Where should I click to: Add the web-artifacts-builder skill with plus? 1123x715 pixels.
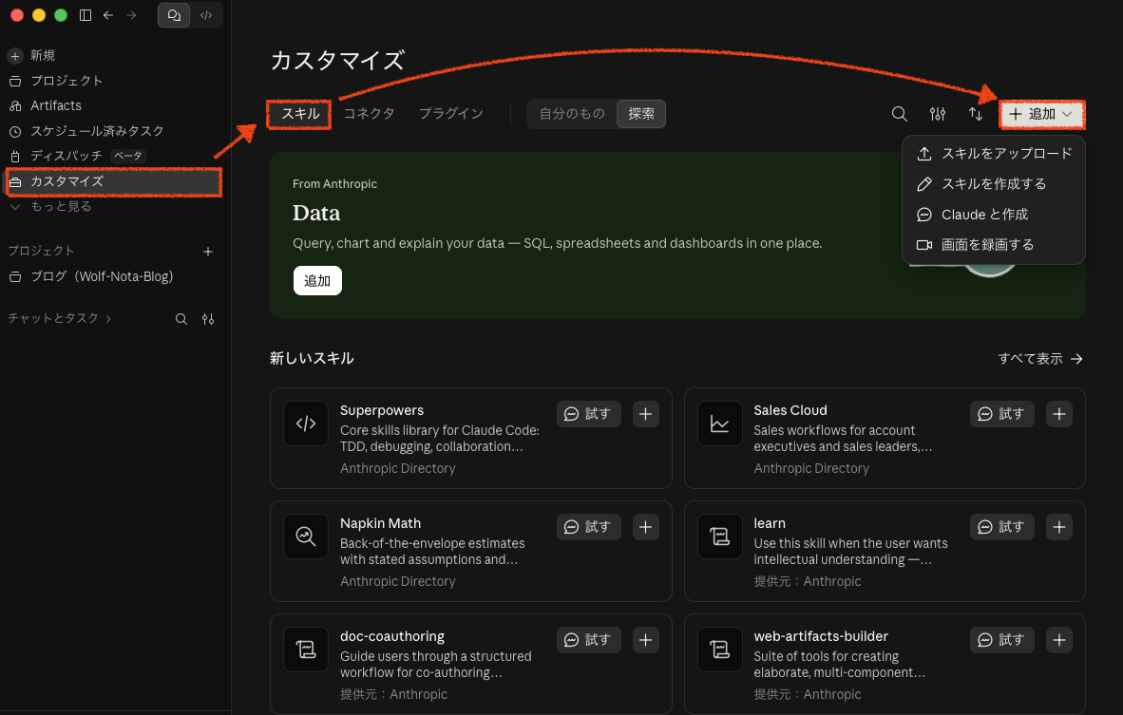coord(1059,640)
